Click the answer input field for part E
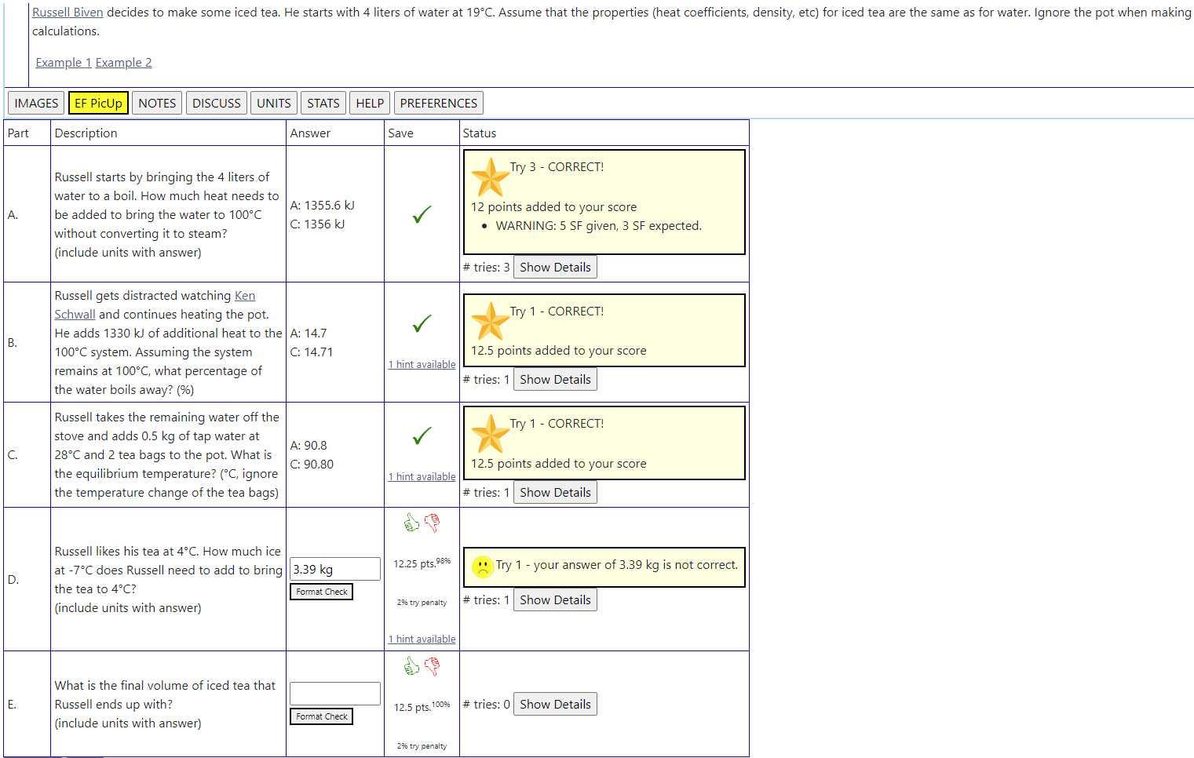 pyautogui.click(x=334, y=693)
